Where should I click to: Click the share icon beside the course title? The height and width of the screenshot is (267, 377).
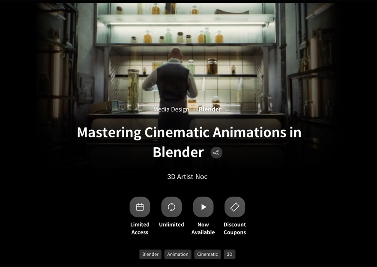click(x=216, y=153)
